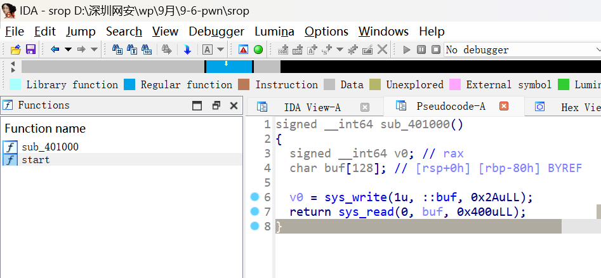The height and width of the screenshot is (278, 601).
Task: Toggle breakpoint dot on line 7
Action: (x=255, y=211)
